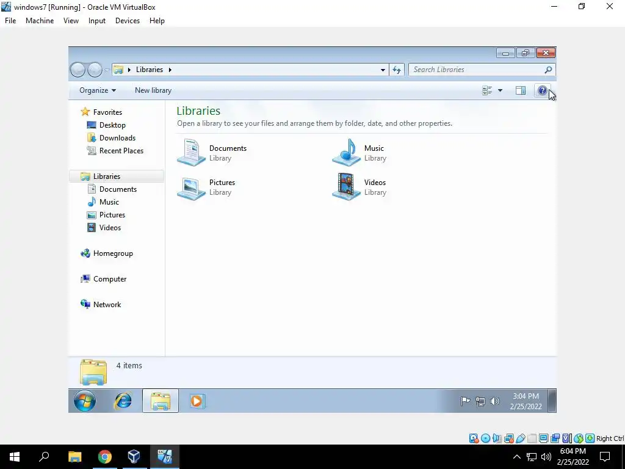Click the Explorer Forward button
Screen dimensions: 625x469
click(95, 70)
